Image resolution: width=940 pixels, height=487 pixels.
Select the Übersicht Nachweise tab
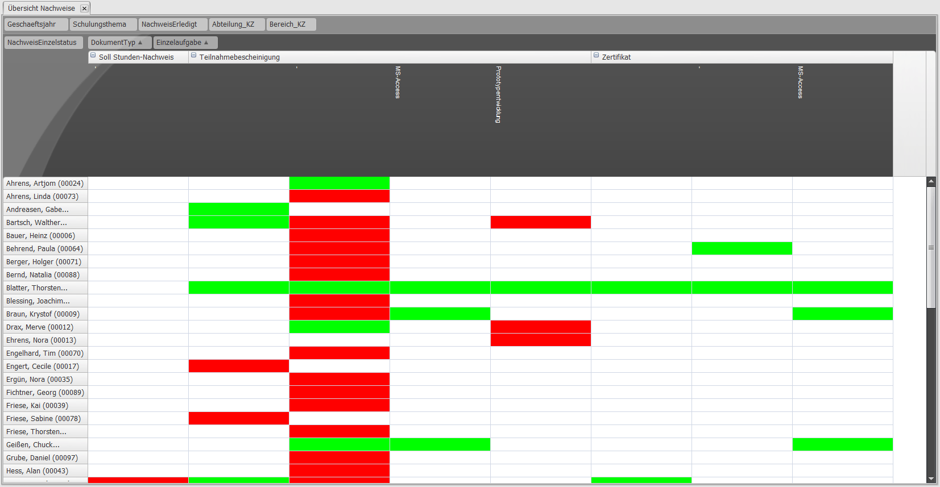coord(41,9)
